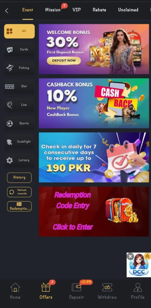This screenshot has height=308, width=151.
Task: Select the Sports soccer ball category
Action: 19,123
